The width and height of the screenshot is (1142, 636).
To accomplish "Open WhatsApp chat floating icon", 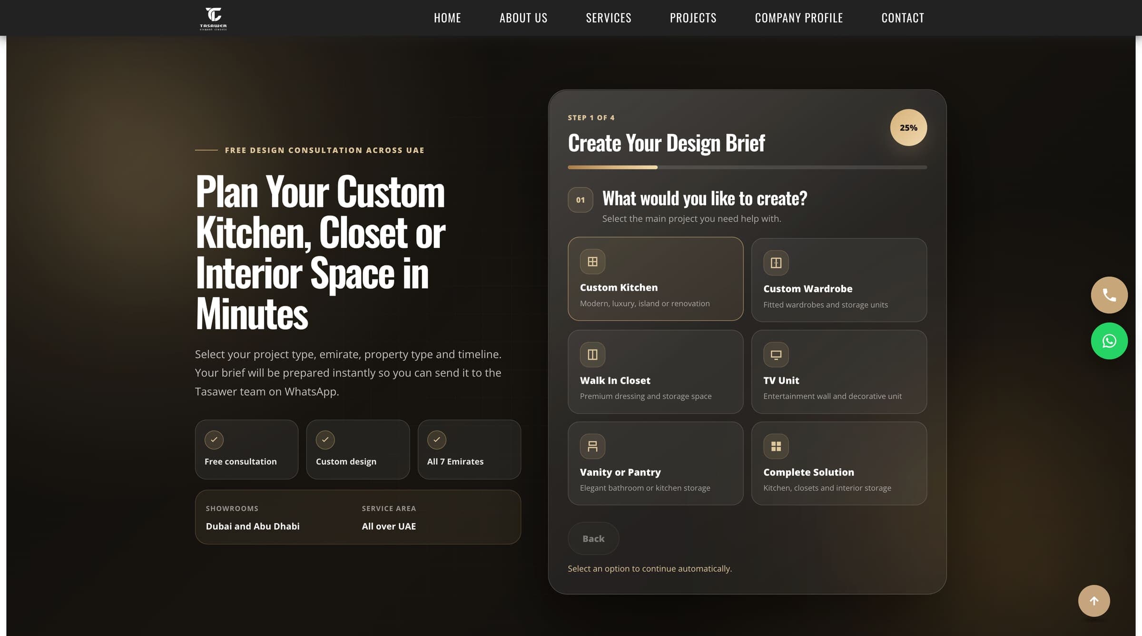I will click(x=1109, y=341).
